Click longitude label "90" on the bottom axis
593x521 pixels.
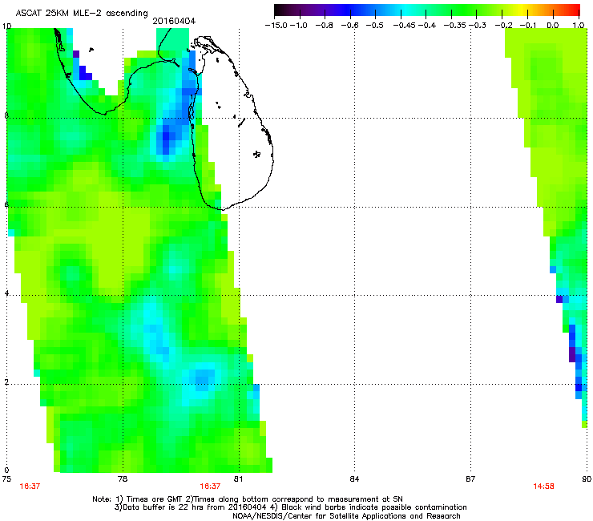point(587,479)
